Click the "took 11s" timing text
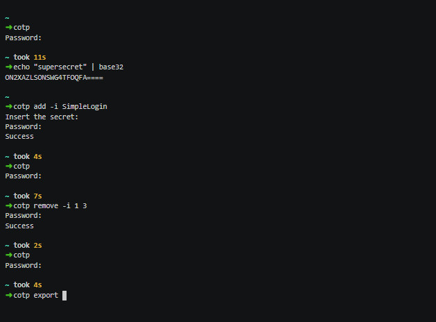 tap(30, 57)
